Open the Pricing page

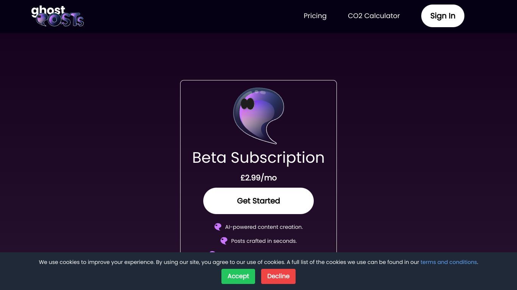point(315,16)
